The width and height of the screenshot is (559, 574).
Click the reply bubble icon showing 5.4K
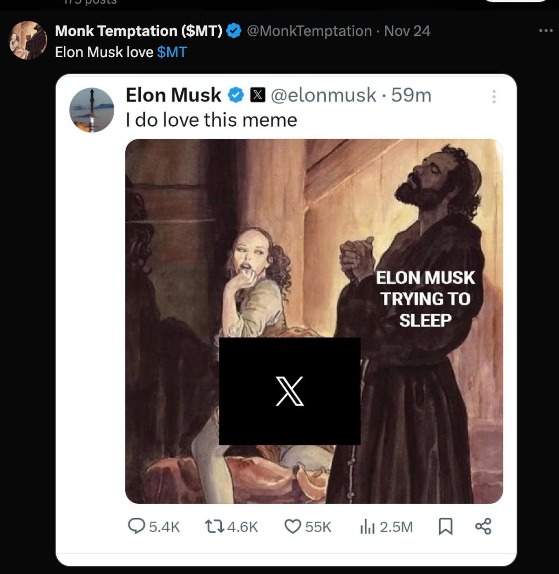[136, 527]
